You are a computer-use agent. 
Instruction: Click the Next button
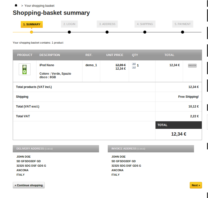point(196,185)
